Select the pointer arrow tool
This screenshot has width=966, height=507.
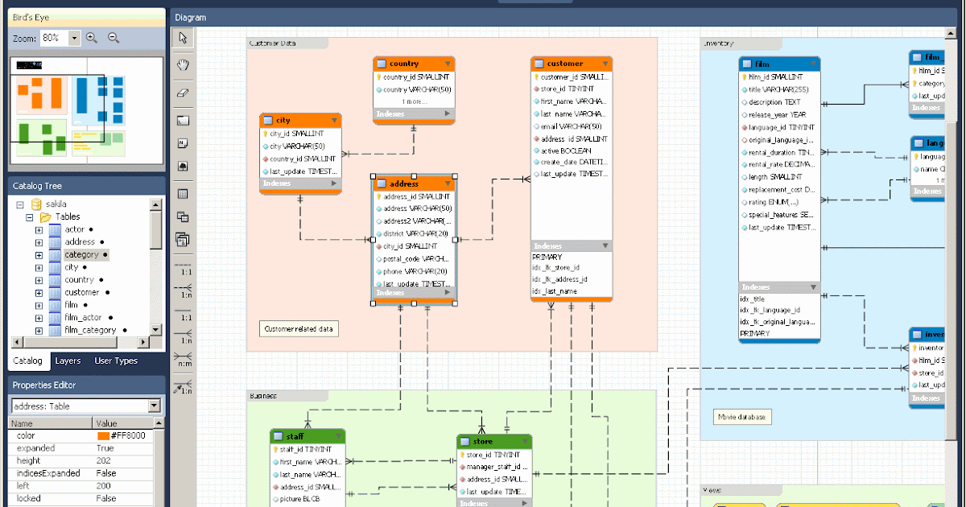[183, 38]
